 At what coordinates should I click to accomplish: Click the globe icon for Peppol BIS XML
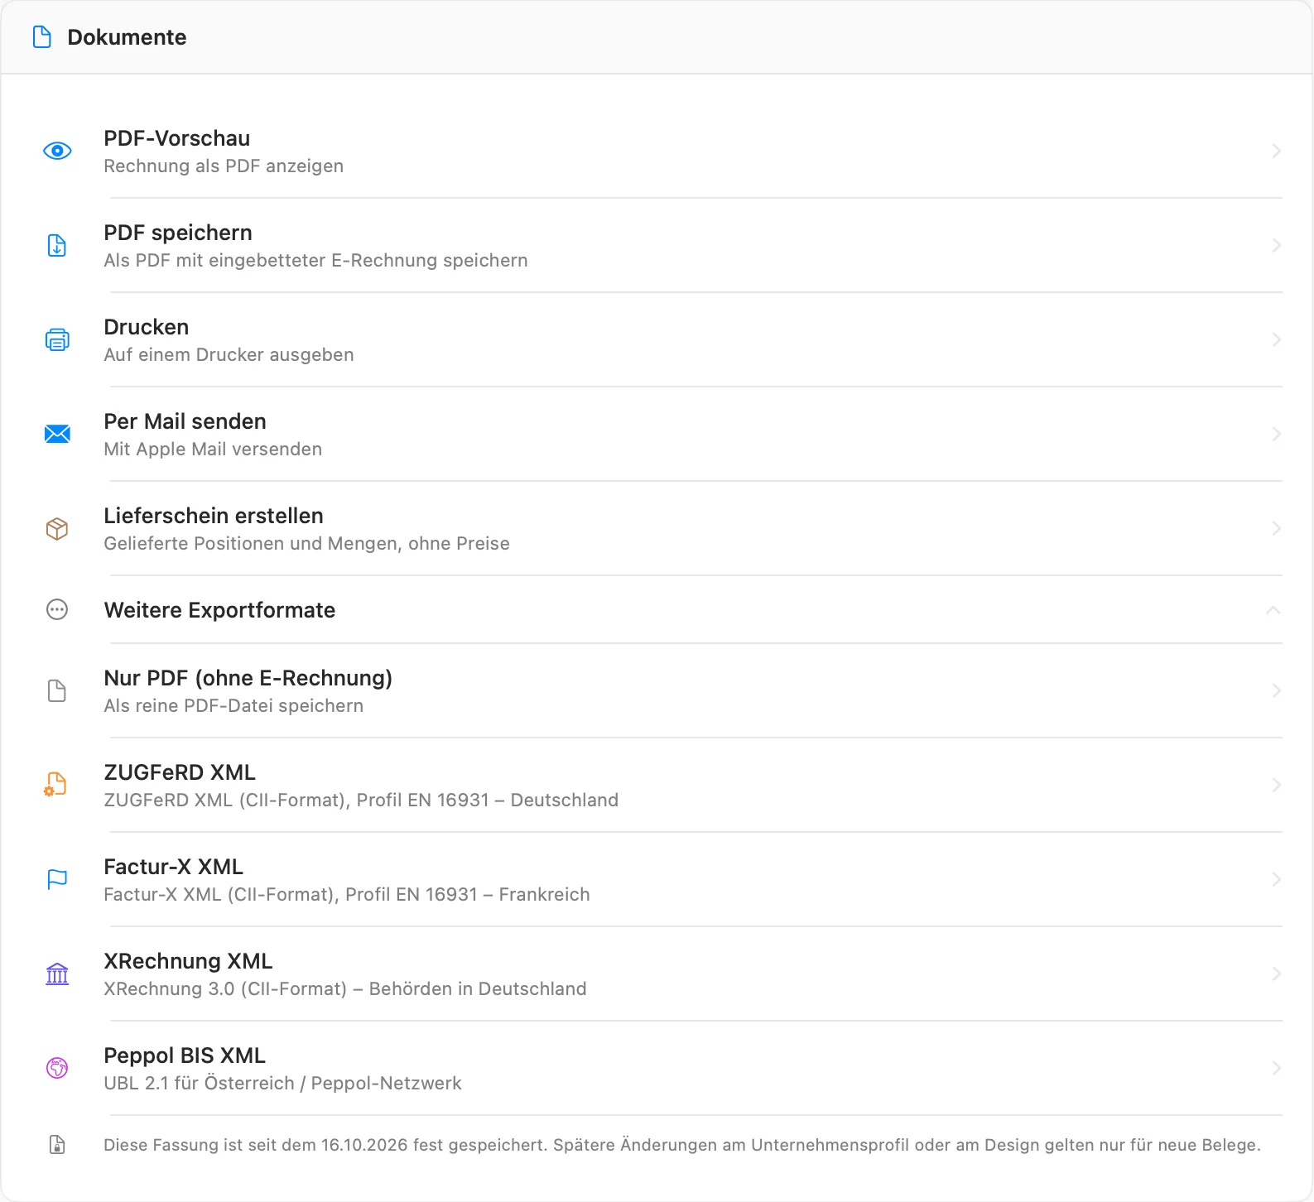[57, 1068]
